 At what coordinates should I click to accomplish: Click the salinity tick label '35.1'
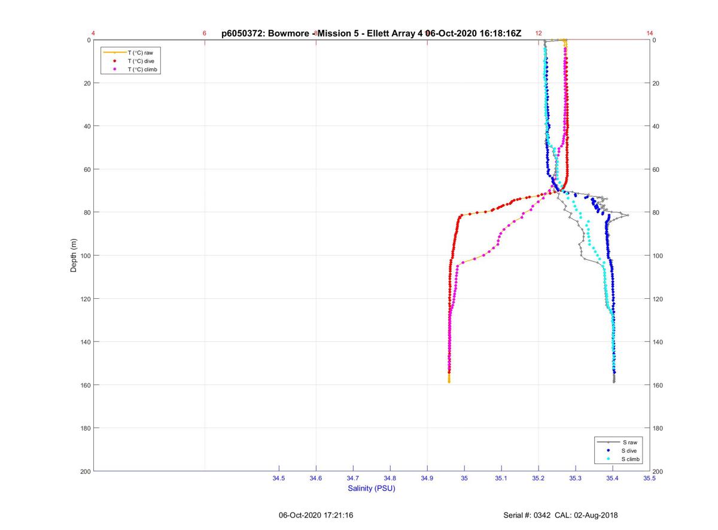click(501, 478)
